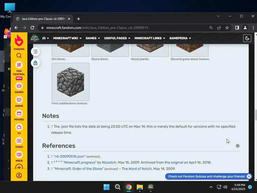This screenshot has height=193, width=257.
Task: Open The Word of Notch link
Action: point(137,169)
